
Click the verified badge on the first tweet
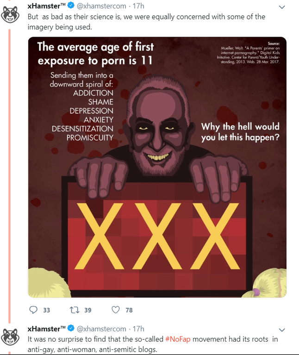(x=71, y=6)
